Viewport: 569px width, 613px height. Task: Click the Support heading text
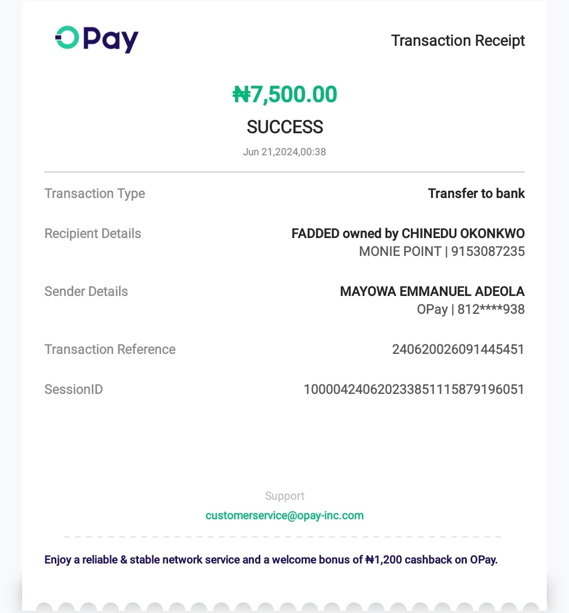tap(284, 496)
